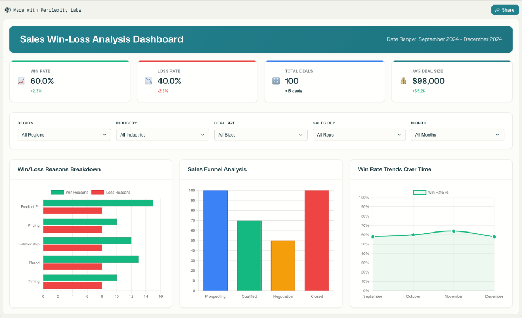Click the Avg Deal Size money bag icon

pos(403,81)
